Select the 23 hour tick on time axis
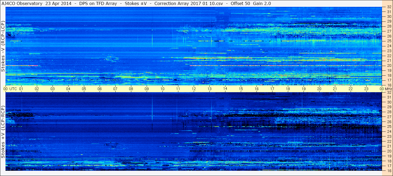 pos(366,89)
